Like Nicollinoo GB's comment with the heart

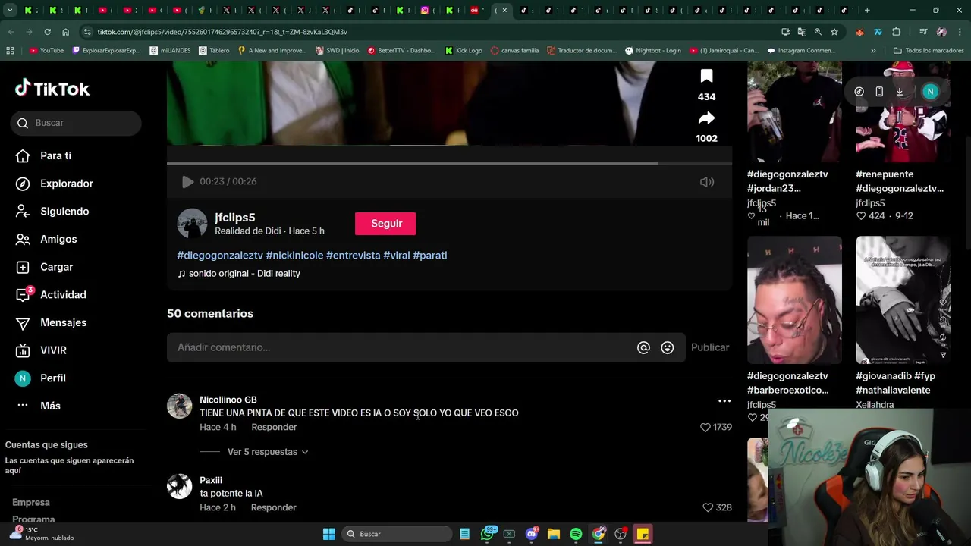click(705, 428)
